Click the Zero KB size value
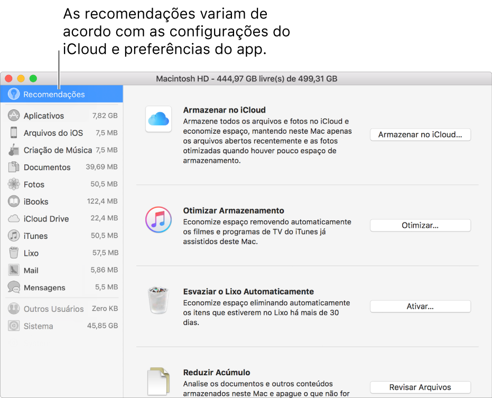The height and width of the screenshot is (398, 492). pos(105,308)
